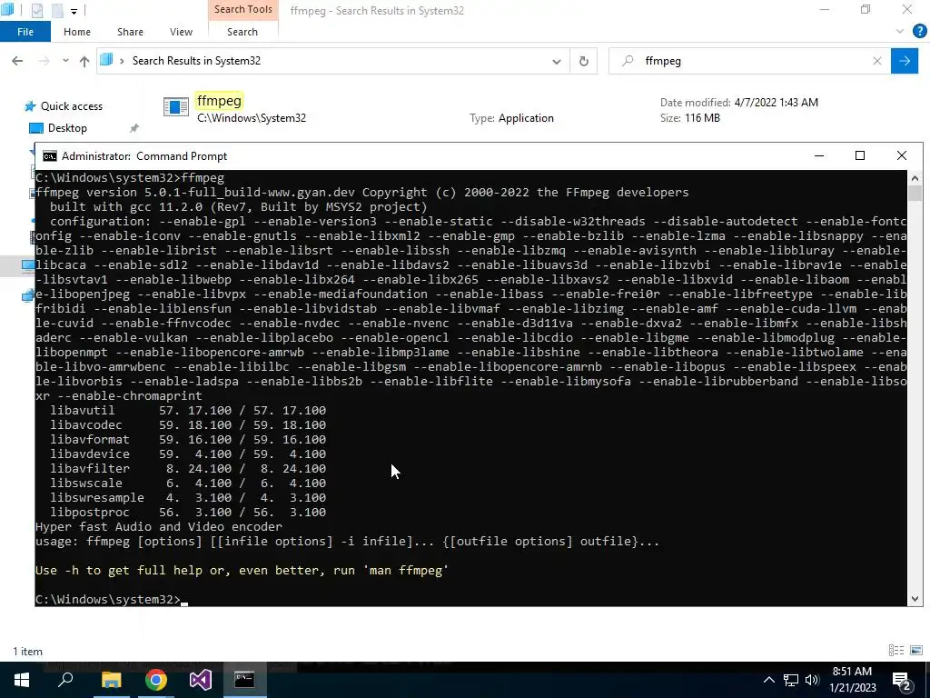
Task: Open Visual Studio from taskbar
Action: click(201, 680)
